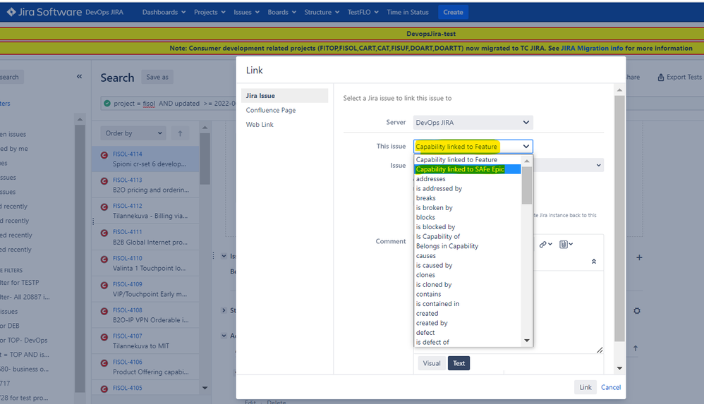Click the Link dialog vertical scrollbar
This screenshot has height=404, width=704.
pyautogui.click(x=619, y=218)
